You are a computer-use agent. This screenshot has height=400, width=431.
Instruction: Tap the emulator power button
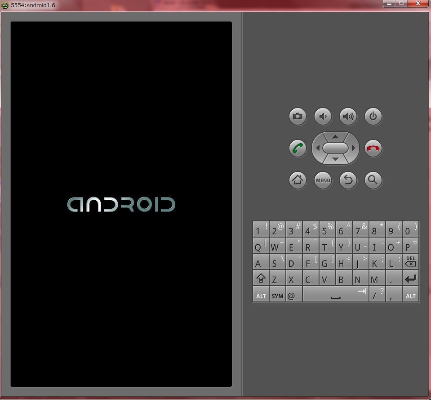pyautogui.click(x=373, y=117)
